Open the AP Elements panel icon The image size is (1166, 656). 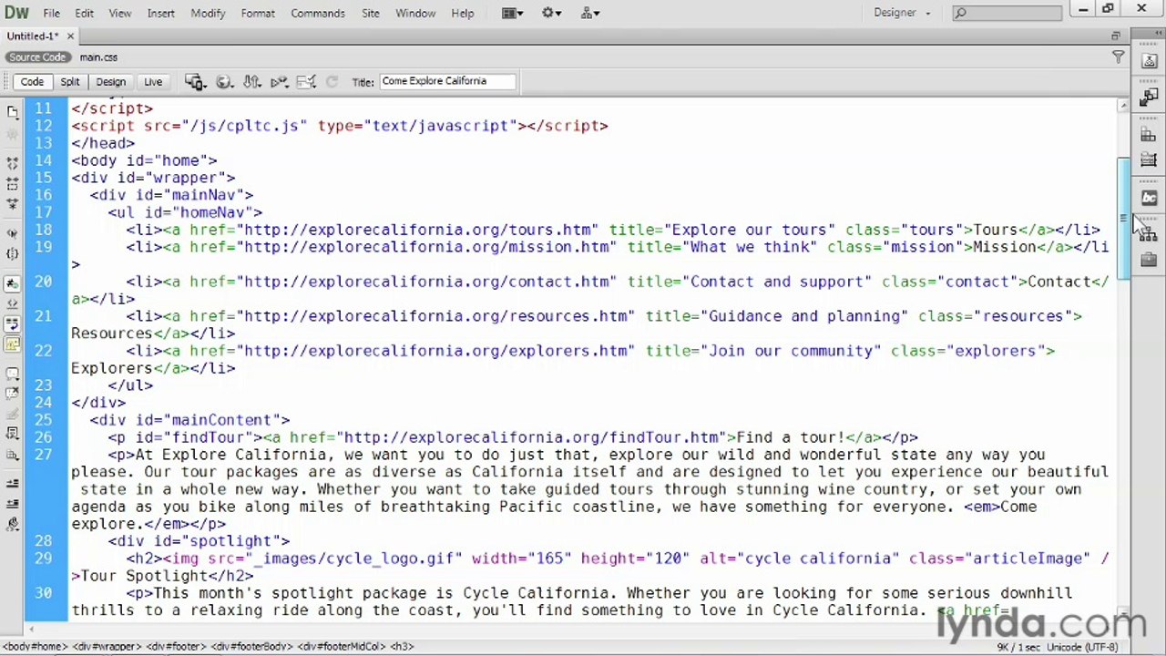[x=1149, y=160]
